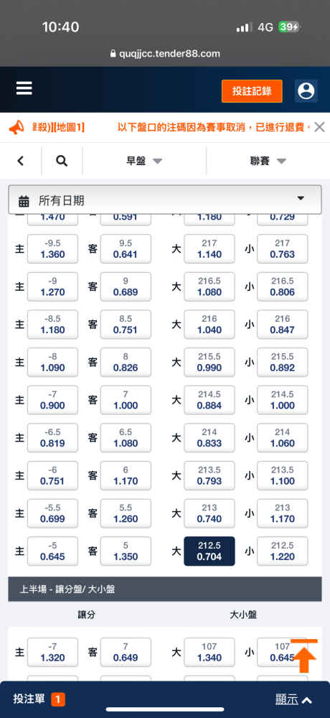330x718 pixels.
Task: Open the hamburger menu
Action: tap(24, 88)
